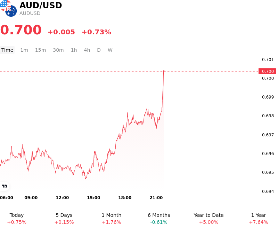Click the red 0.700 current price label
The image size is (278, 229).
pyautogui.click(x=267, y=71)
